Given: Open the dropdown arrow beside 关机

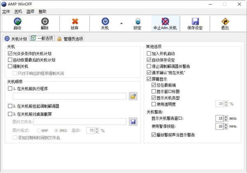Looking at the screenshot, I should (121, 23).
